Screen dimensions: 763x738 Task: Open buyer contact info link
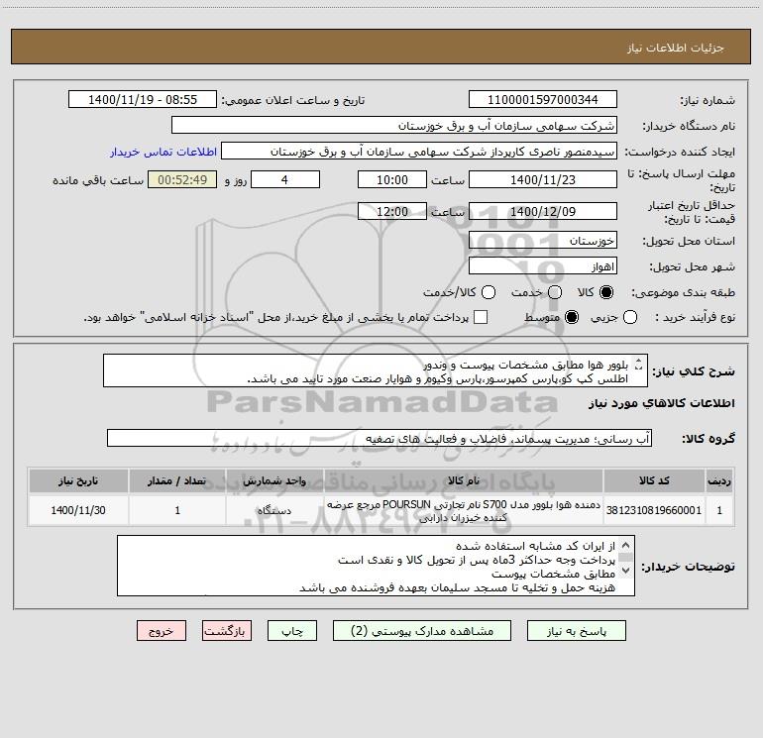point(163,152)
